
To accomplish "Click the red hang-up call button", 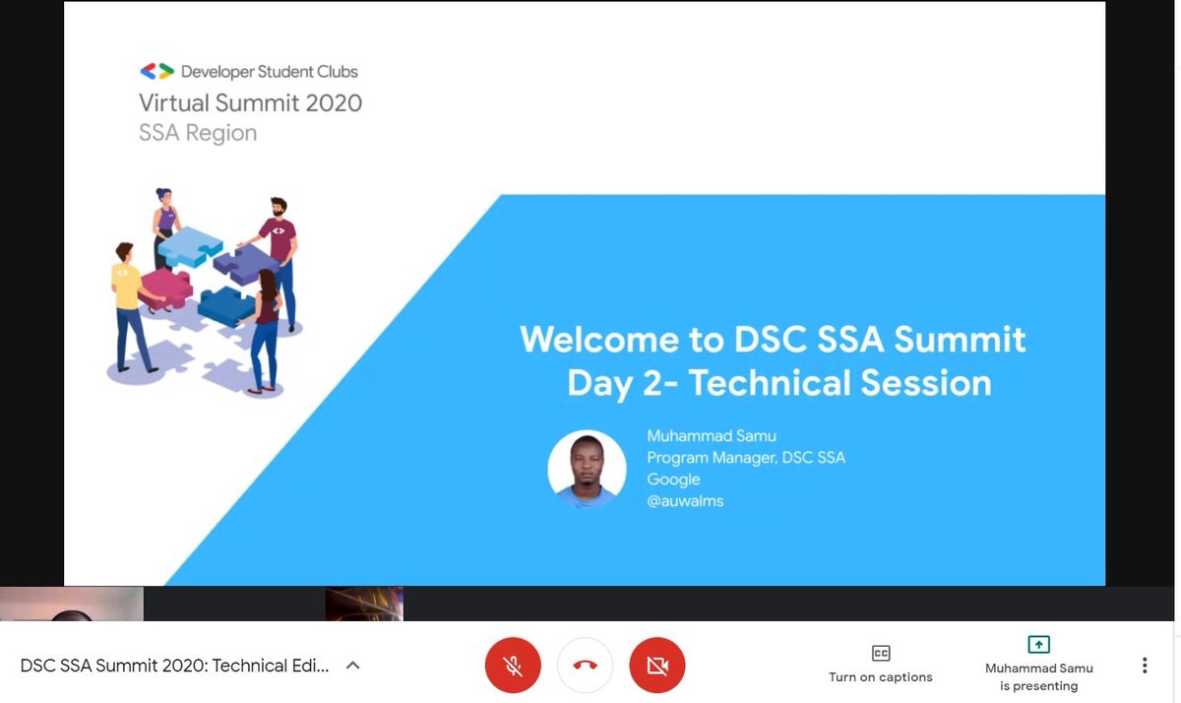I will coord(586,666).
